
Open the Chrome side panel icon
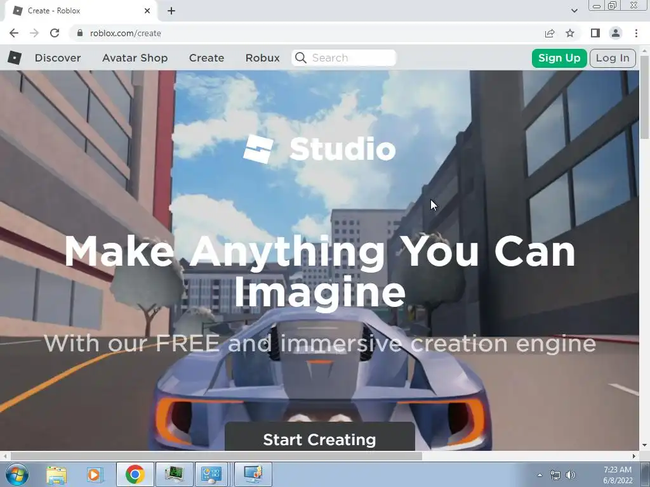(x=595, y=33)
